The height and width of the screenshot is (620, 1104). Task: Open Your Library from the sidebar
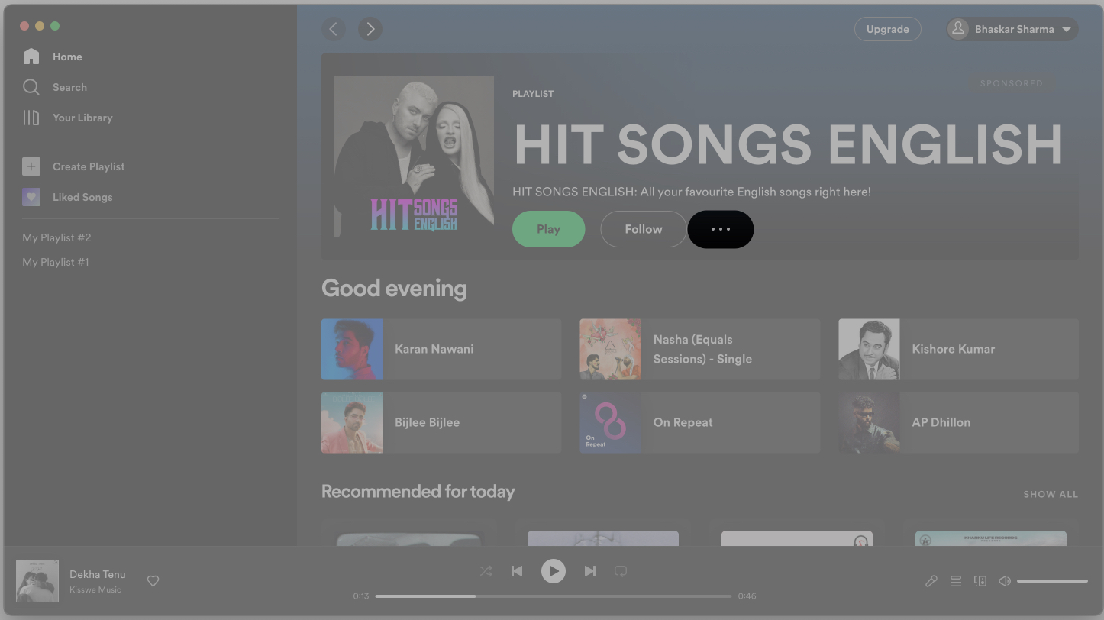click(x=31, y=117)
